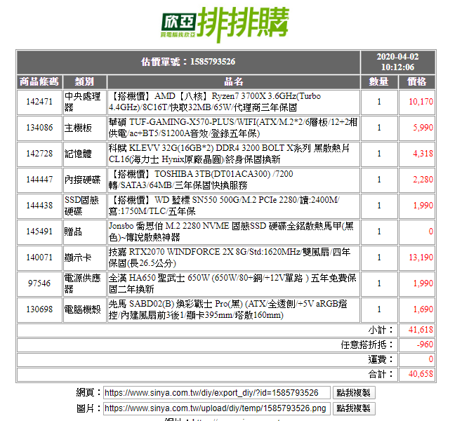Screen dimensions: 476x421
Task: Click the 小計： label
Action: pyautogui.click(x=381, y=330)
